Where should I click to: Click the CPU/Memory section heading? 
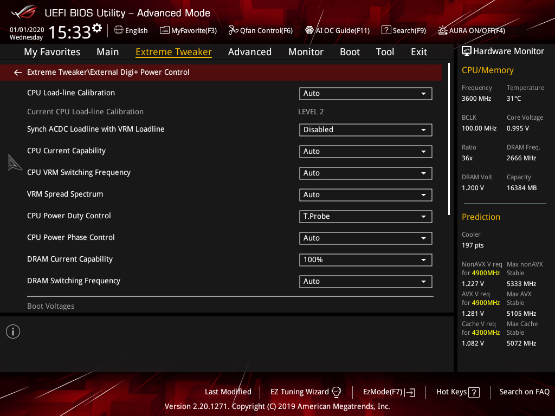point(487,70)
